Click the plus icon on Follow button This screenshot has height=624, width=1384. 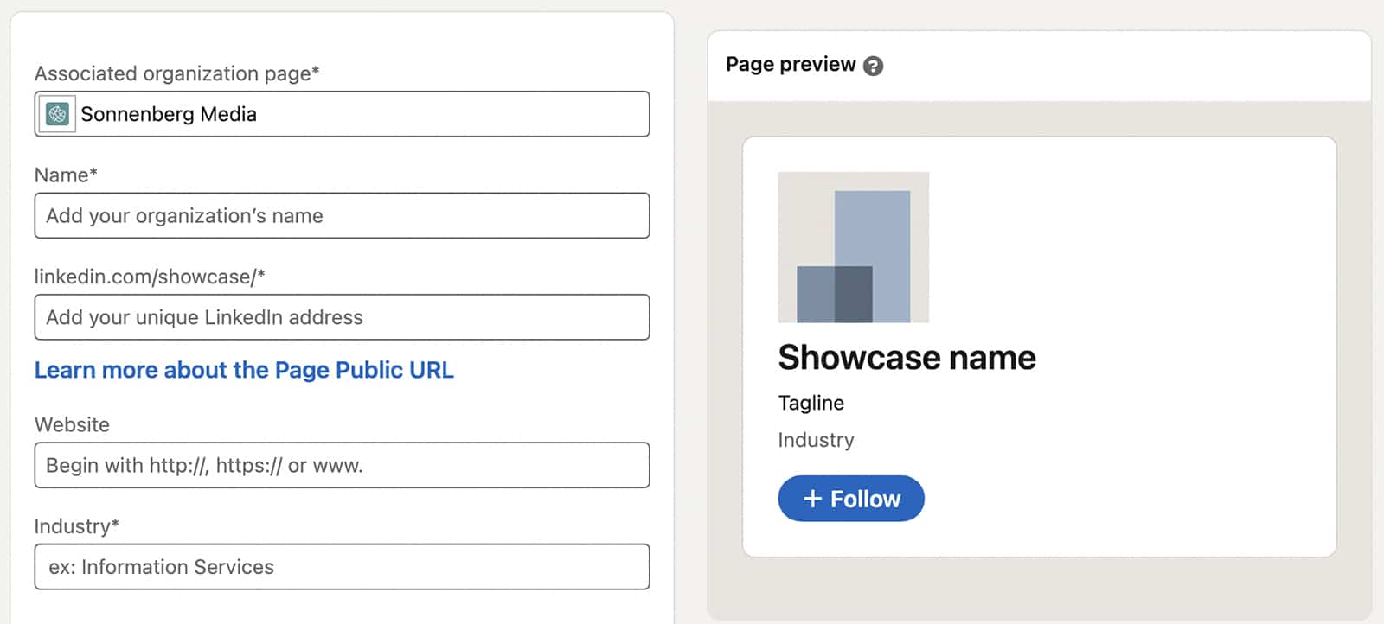click(x=812, y=499)
